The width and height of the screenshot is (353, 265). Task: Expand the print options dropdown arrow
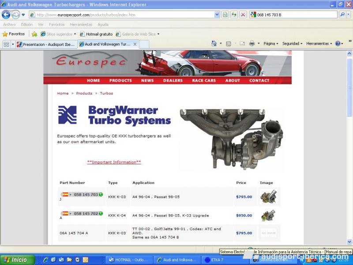coord(259,44)
